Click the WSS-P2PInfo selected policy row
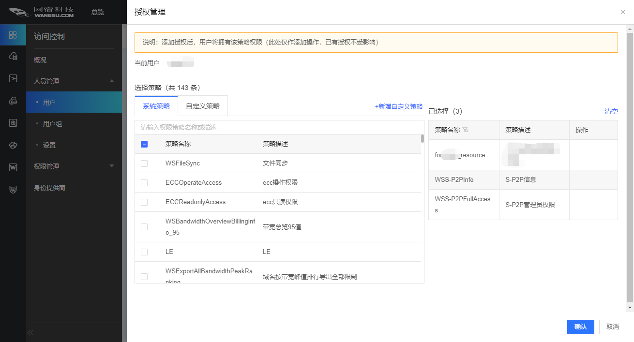The width and height of the screenshot is (634, 342). [523, 179]
